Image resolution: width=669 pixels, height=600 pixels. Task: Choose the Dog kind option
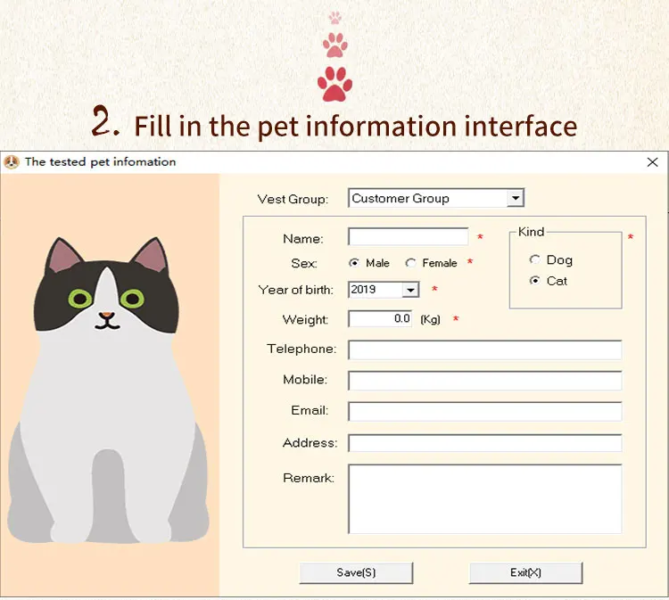[x=534, y=259]
